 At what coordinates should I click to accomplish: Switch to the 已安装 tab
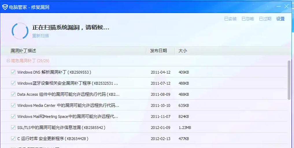pyautogui.click(x=230, y=19)
